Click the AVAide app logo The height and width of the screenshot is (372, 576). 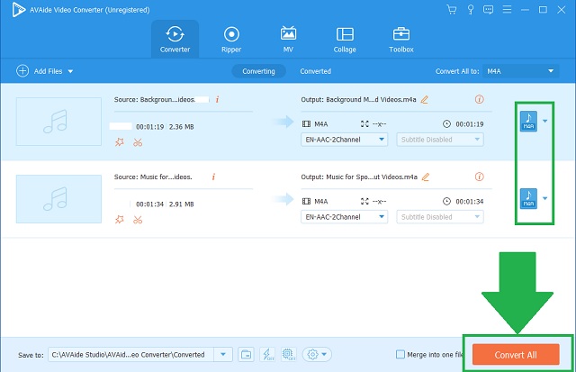click(x=18, y=10)
